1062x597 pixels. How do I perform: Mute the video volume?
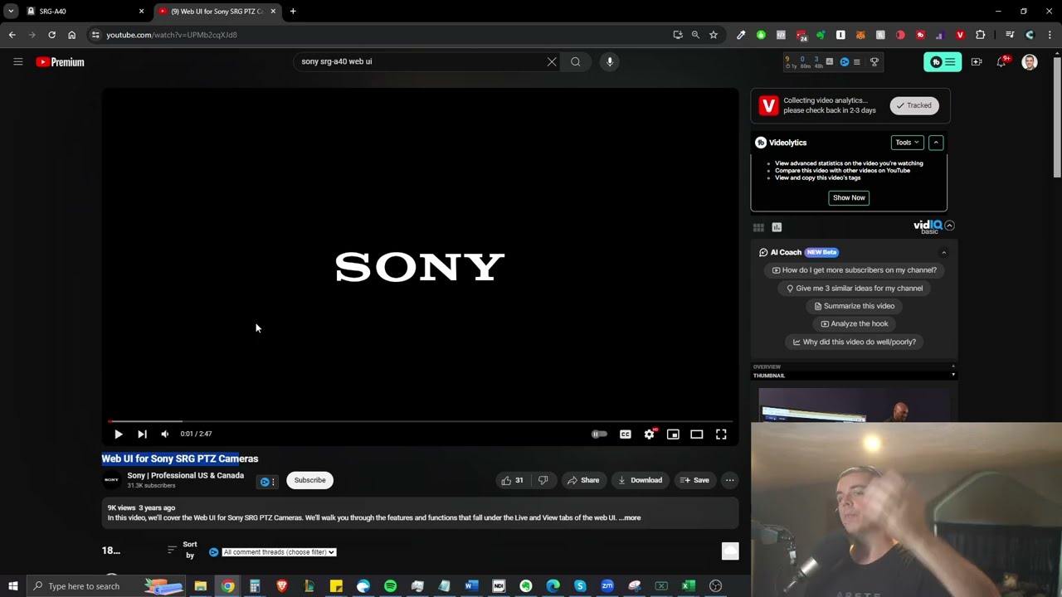click(165, 434)
